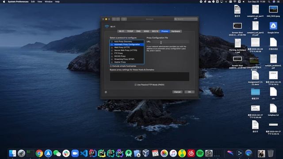Open System Preferences from the Dock

[209, 153]
